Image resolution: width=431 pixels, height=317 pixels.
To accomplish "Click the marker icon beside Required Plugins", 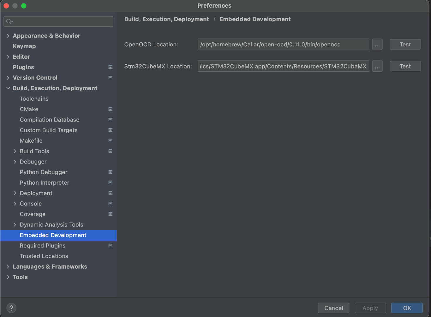I will click(x=110, y=245).
